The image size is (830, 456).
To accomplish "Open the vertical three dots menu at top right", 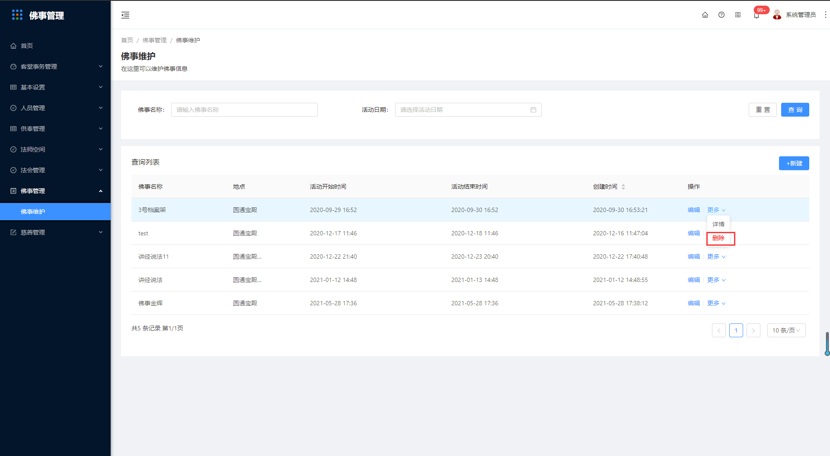I will [x=825, y=15].
